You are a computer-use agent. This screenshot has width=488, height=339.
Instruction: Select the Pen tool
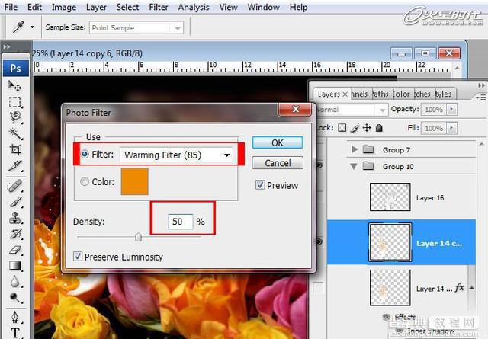point(14,317)
